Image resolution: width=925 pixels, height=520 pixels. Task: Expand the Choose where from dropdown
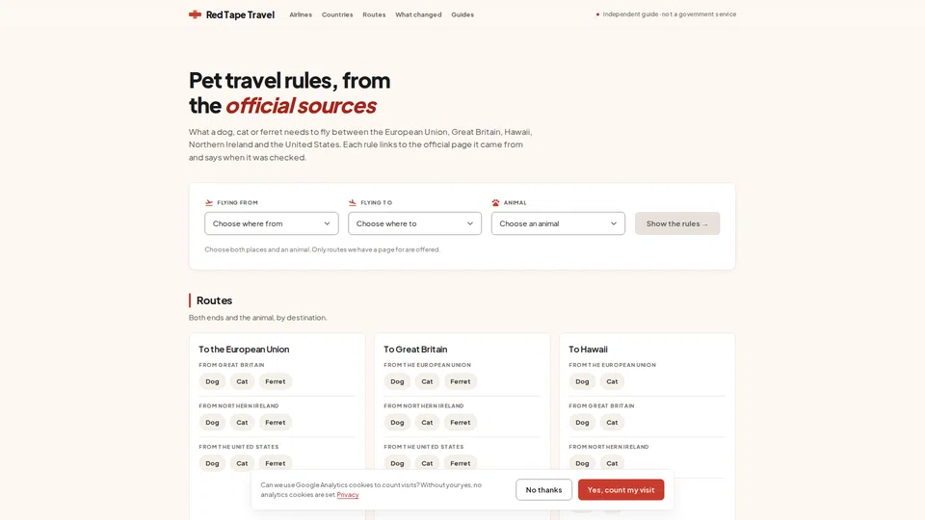pos(272,223)
